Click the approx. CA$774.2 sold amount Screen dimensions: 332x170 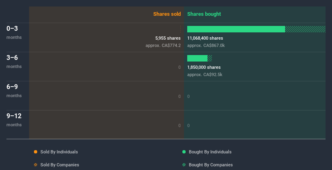(163, 45)
